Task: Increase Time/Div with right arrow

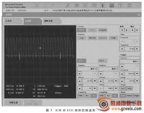Action: click(x=137, y=49)
